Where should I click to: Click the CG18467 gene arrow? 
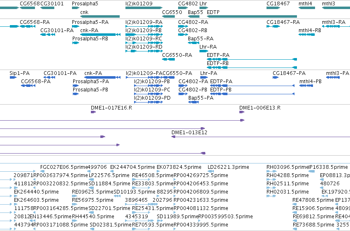[273, 8]
